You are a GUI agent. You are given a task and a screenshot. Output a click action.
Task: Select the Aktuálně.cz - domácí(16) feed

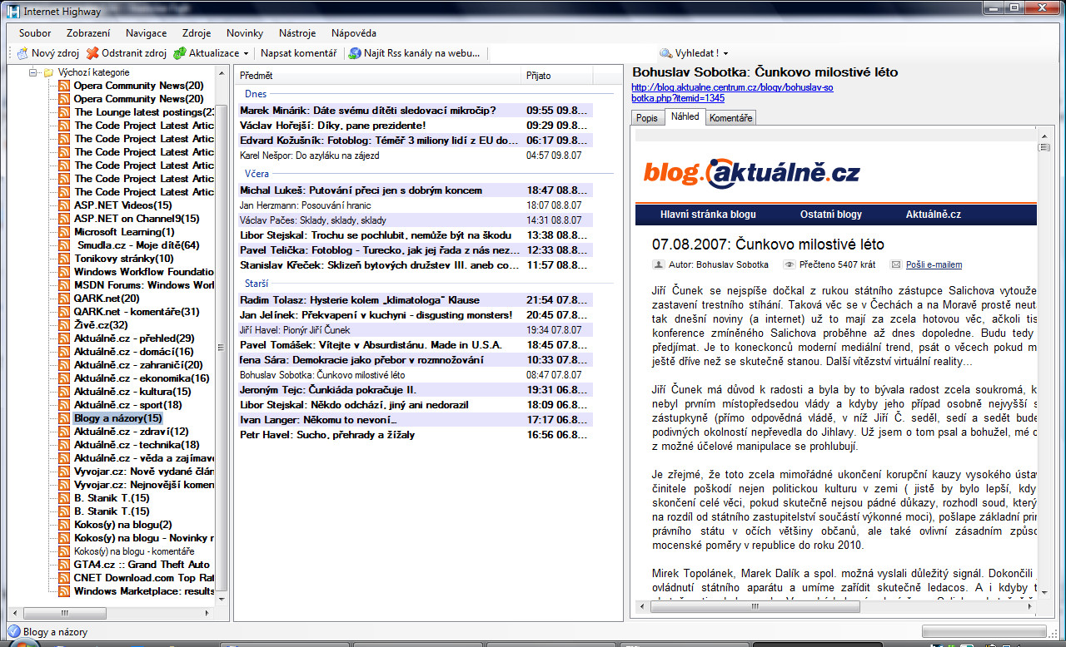pos(134,352)
